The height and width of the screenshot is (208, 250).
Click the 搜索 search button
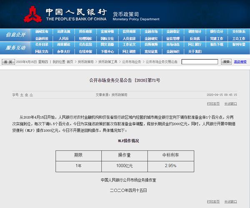(x=226, y=62)
